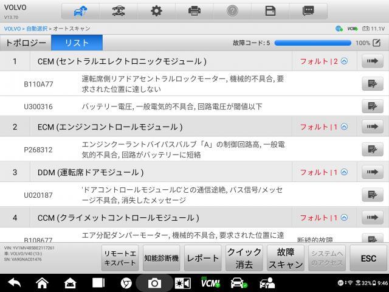Collapse the CEM fault list chevron
Viewport: 389px width, 292px height.
344,61
